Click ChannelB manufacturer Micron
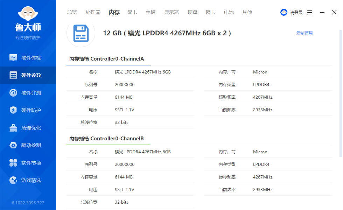343x210 pixels. point(260,152)
